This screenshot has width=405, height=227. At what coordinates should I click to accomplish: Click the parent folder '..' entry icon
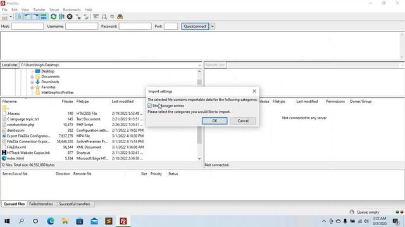click(x=4, y=108)
